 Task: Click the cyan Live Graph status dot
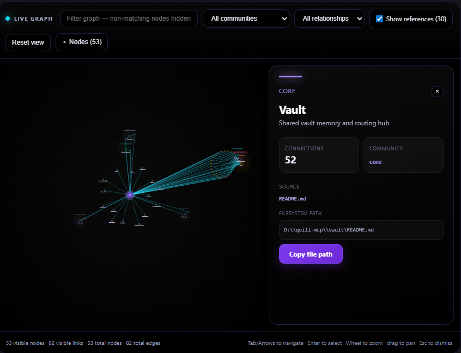8,19
